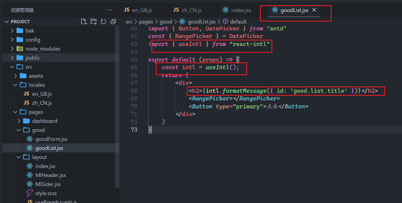Click the 'good.list.title' string in code

(319, 91)
